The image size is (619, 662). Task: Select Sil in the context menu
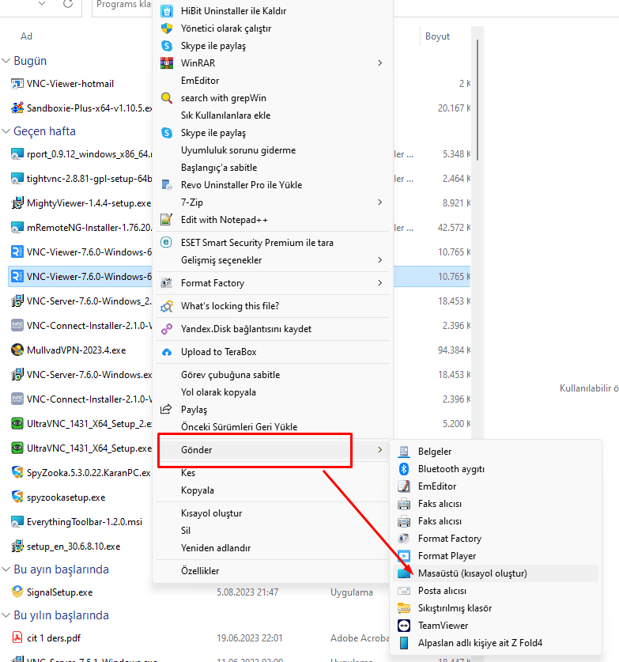[273, 531]
